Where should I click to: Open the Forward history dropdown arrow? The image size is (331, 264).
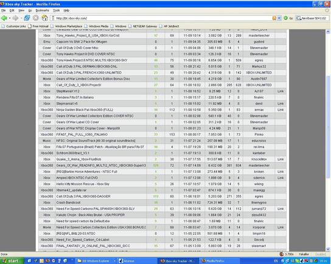pos(21,18)
